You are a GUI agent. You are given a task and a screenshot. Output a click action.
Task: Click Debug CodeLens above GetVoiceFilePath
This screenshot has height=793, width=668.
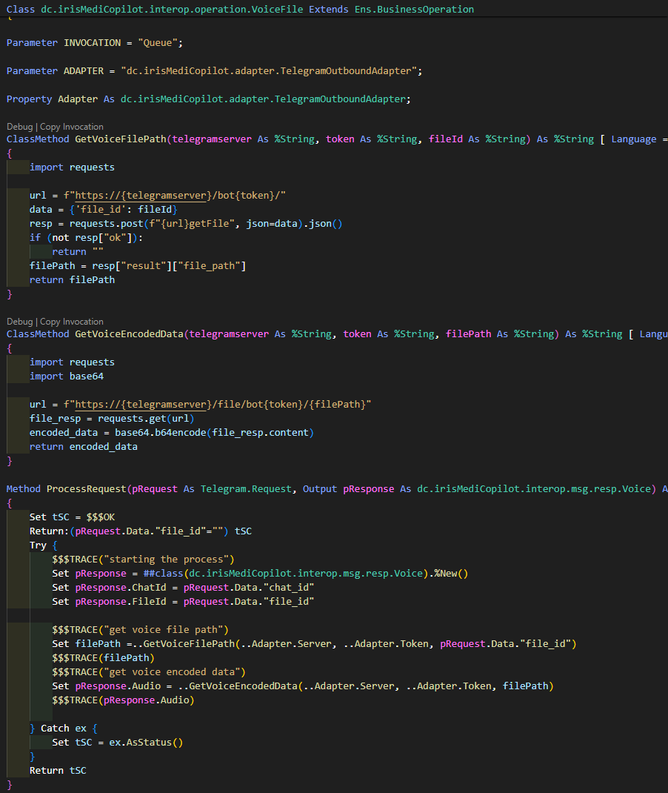(x=20, y=127)
